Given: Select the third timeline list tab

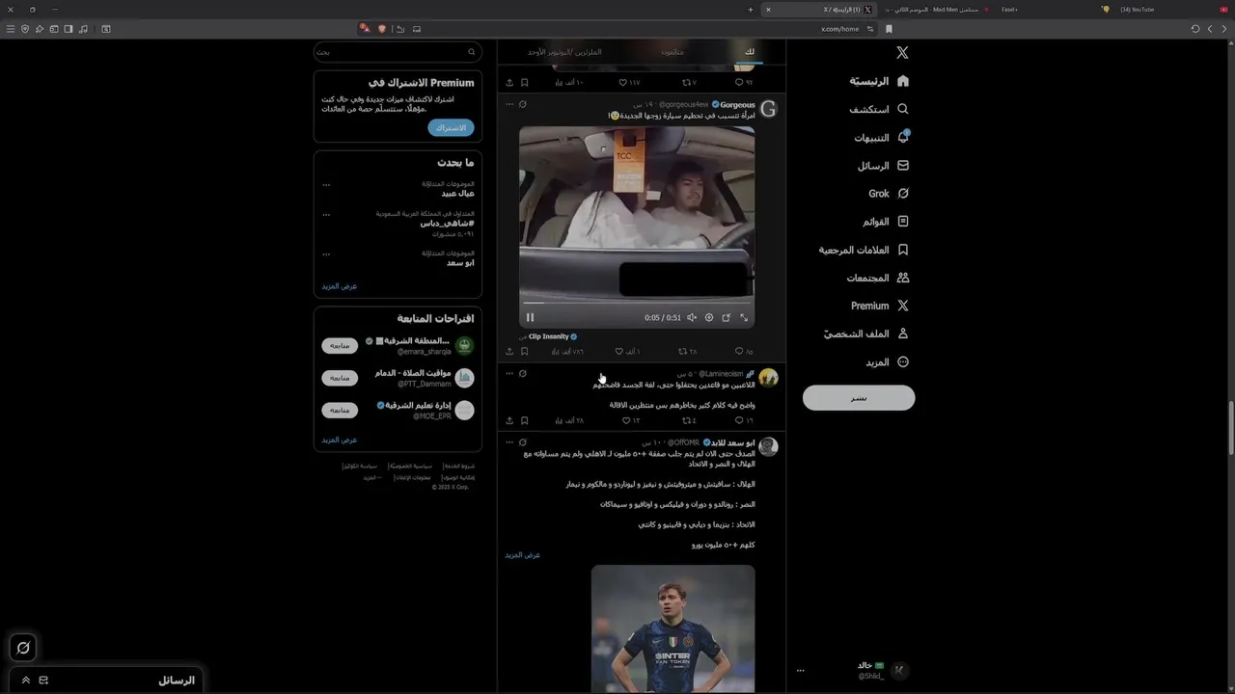Looking at the screenshot, I should tap(564, 52).
